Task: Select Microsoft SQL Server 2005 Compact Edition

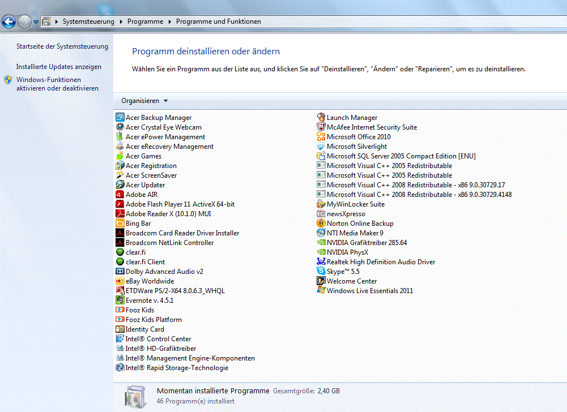Action: coord(397,156)
